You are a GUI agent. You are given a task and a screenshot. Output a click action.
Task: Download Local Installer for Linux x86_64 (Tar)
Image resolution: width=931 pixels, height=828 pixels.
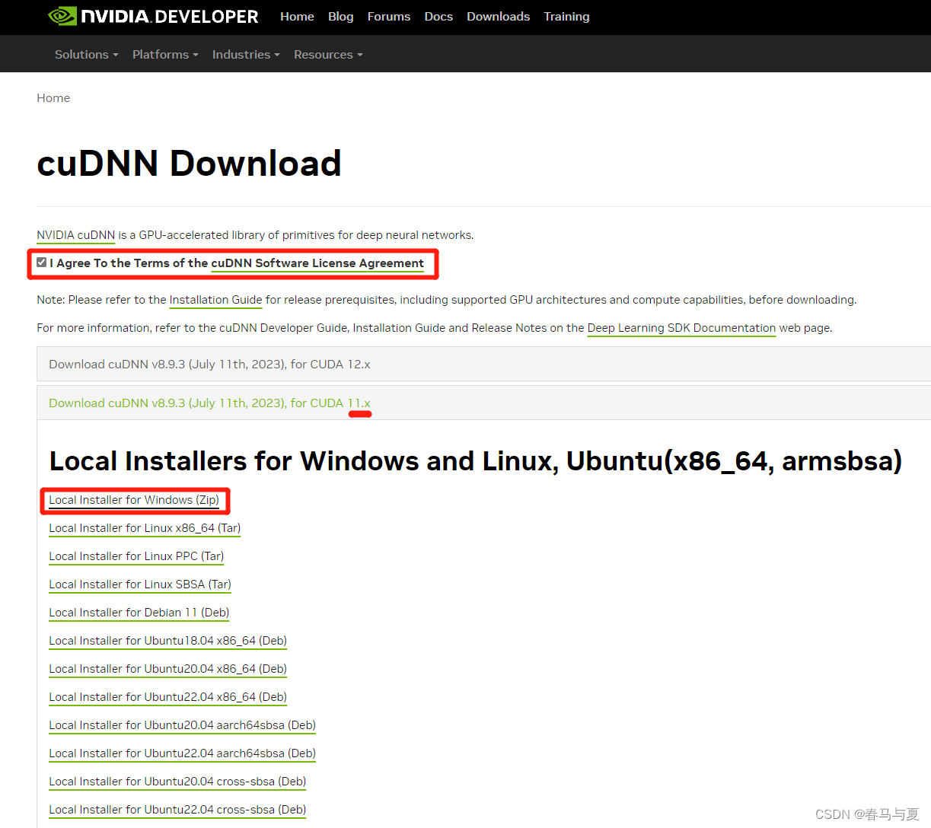tap(145, 528)
